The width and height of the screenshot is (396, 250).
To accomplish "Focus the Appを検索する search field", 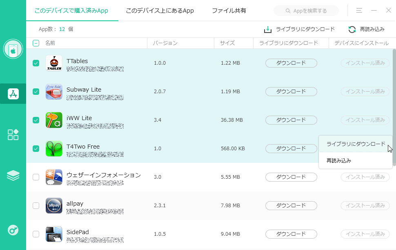I will (x=306, y=11).
